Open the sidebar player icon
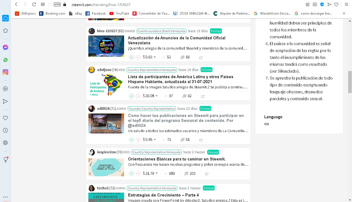The height and width of the screenshot is (202, 352). coord(5,89)
